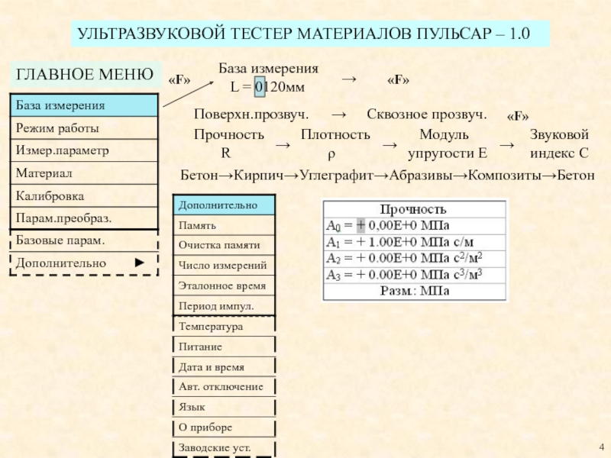Open 'Измер.параметр' menu entry
611x458 pixels.
84,150
